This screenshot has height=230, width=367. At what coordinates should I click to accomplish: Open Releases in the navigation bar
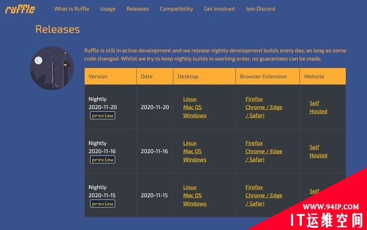point(137,9)
